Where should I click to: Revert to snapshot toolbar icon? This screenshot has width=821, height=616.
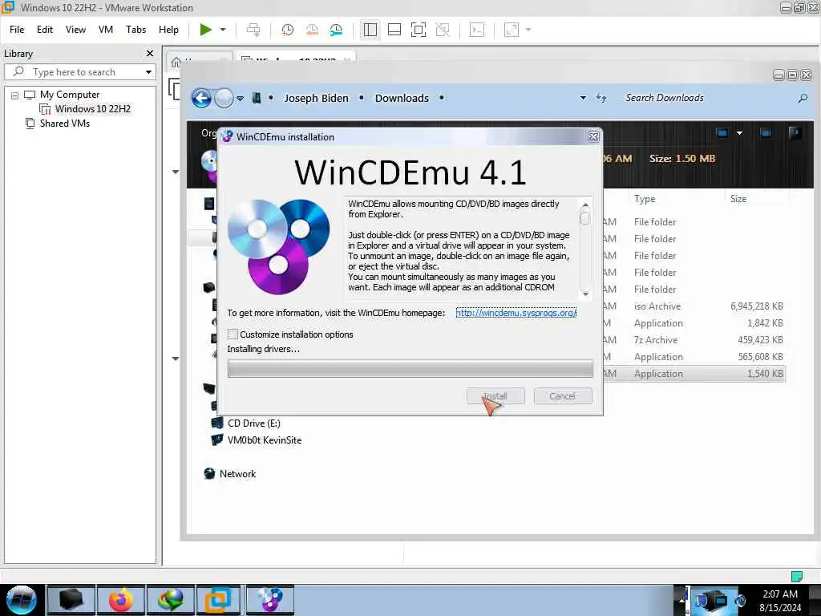pyautogui.click(x=312, y=30)
